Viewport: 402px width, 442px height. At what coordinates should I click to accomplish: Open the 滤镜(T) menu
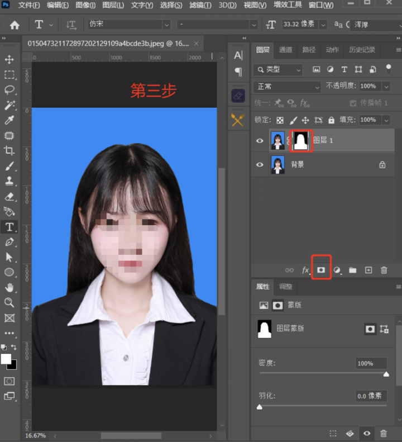coord(200,6)
